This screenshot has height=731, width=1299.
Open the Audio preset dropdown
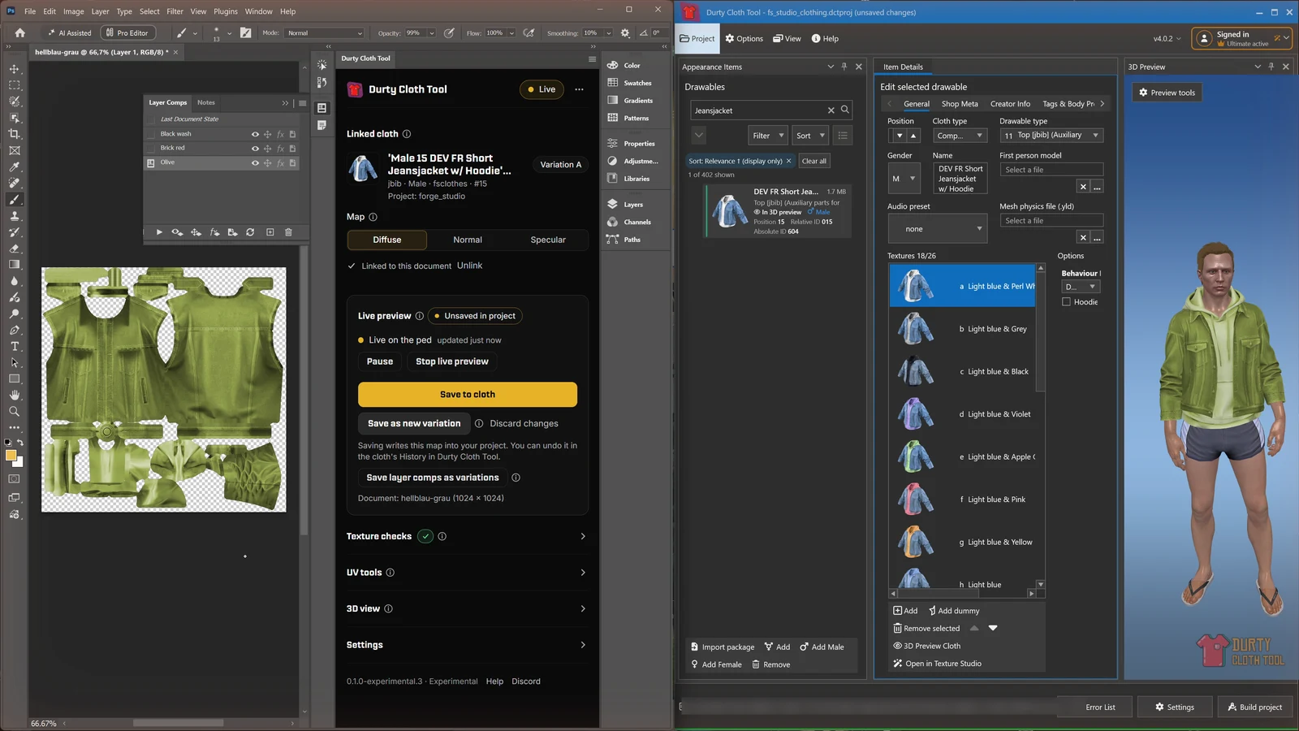(937, 229)
